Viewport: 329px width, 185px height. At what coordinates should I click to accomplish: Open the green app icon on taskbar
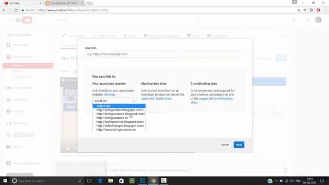(132, 180)
